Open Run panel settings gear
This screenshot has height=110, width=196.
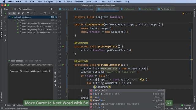(51, 9)
